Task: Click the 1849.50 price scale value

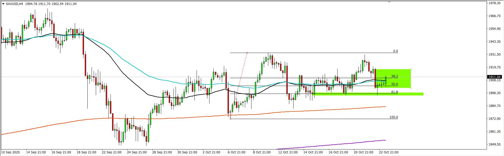Action: (x=495, y=144)
